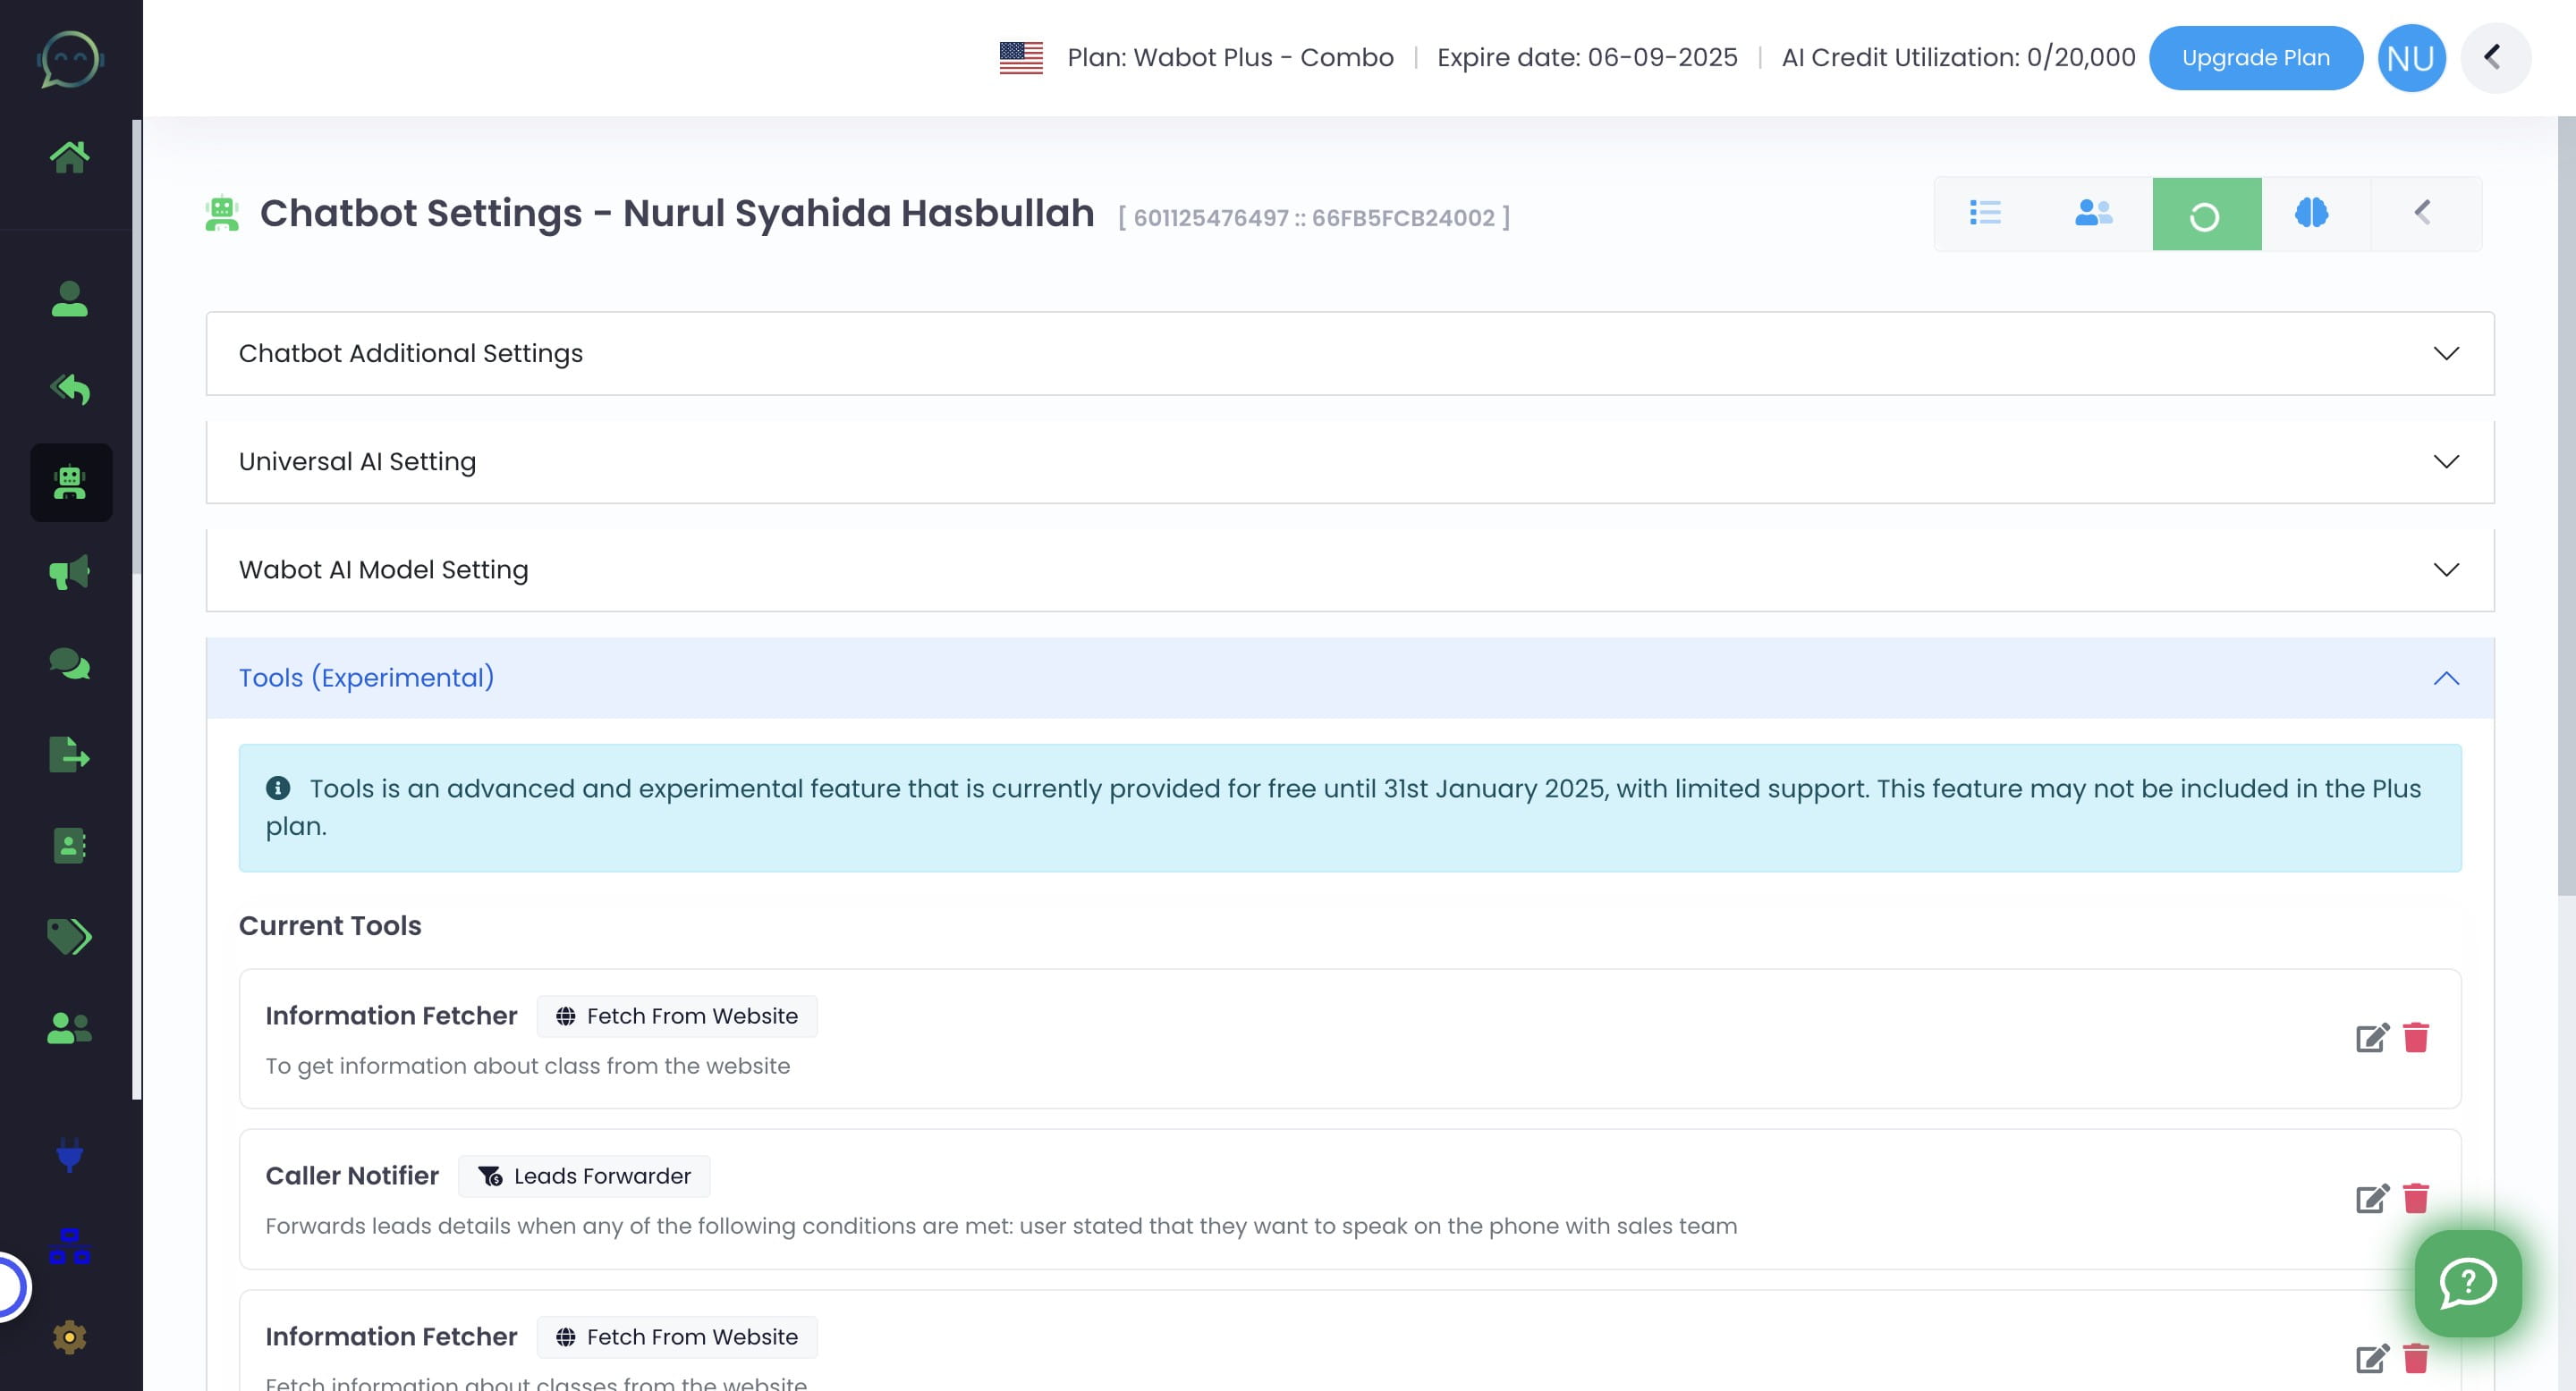
Task: Click the green refresh icon in the toolbar
Action: [x=2206, y=213]
